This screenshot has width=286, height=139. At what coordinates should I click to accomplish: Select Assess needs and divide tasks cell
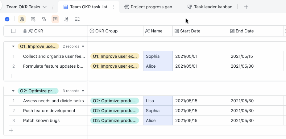(x=54, y=101)
